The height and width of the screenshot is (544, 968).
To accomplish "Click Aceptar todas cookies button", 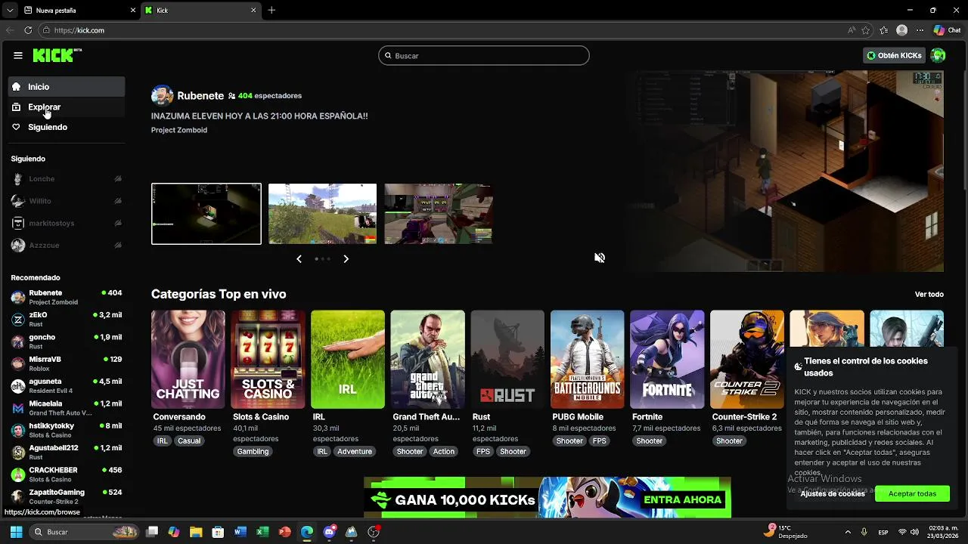I will coord(912,493).
